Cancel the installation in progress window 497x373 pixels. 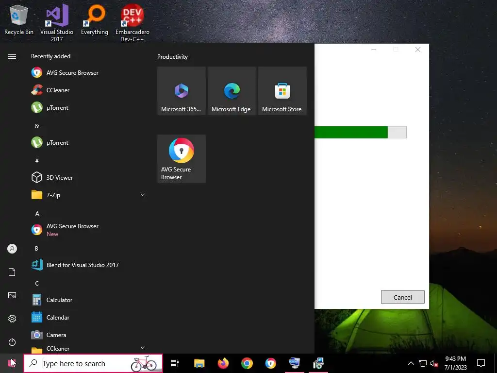pos(402,297)
